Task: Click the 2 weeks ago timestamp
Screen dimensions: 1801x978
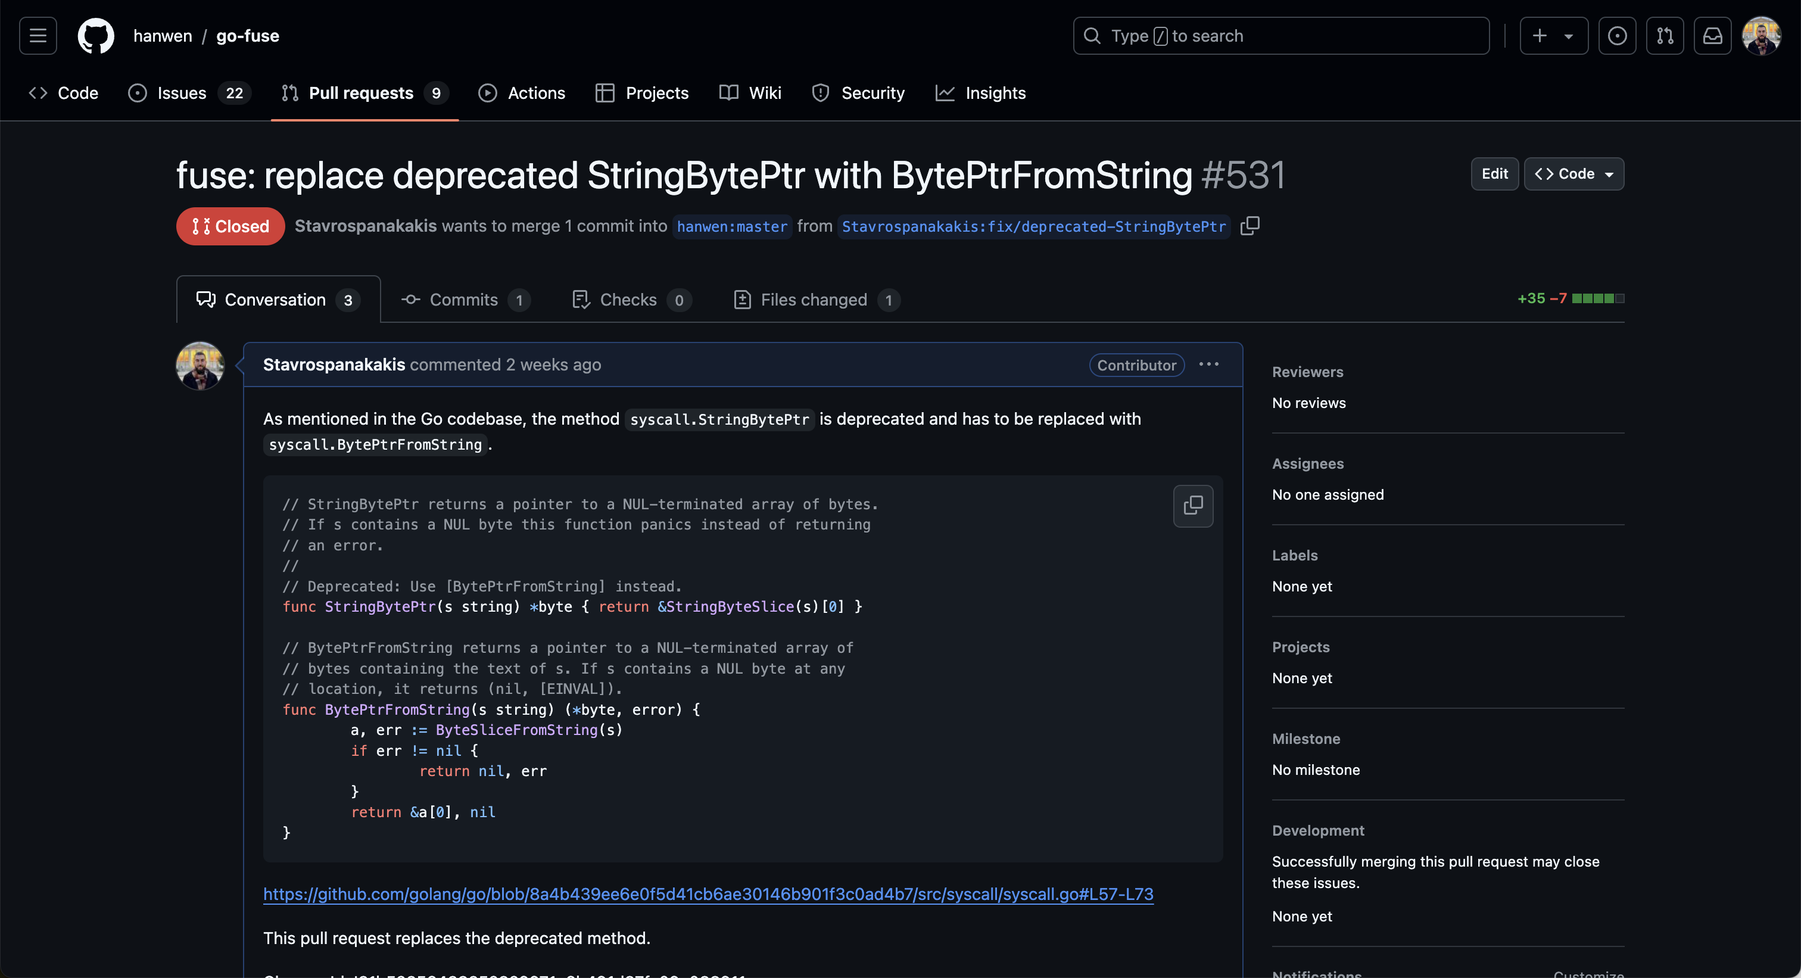Action: coord(553,365)
